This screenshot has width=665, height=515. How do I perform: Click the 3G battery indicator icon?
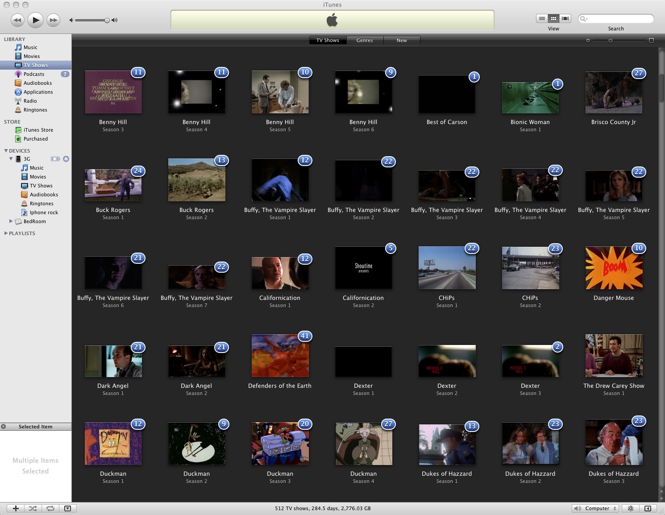click(x=55, y=159)
